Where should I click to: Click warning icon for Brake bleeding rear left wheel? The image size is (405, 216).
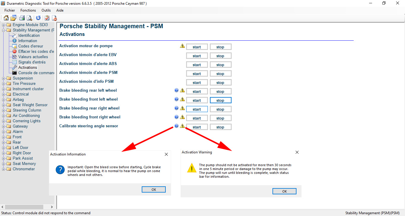[x=182, y=90]
